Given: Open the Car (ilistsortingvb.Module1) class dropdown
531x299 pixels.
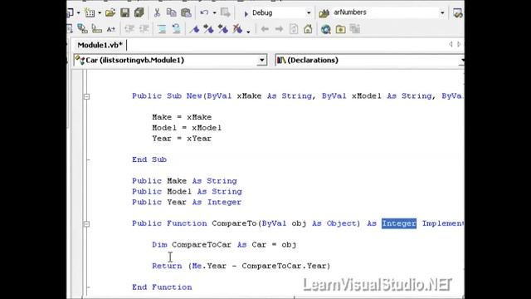Looking at the screenshot, I should click(262, 61).
